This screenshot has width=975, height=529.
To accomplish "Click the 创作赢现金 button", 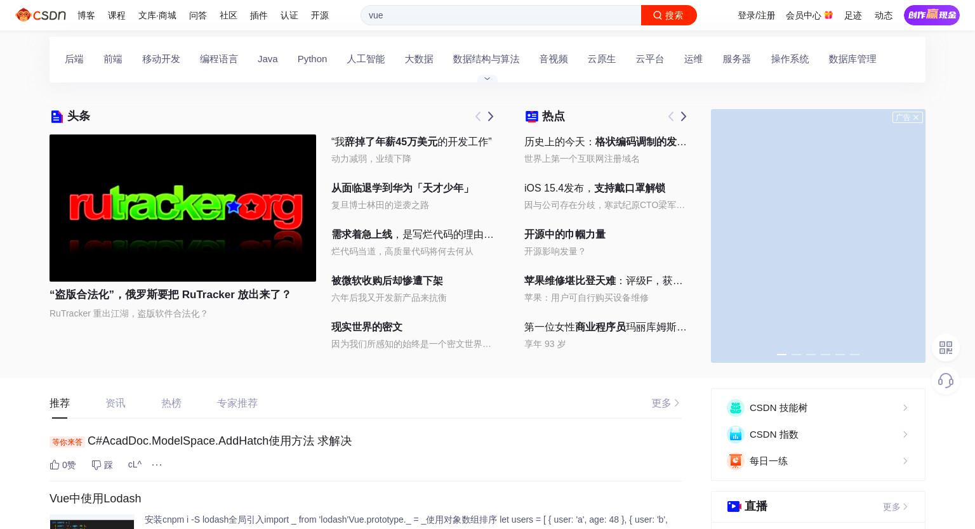I will (932, 15).
